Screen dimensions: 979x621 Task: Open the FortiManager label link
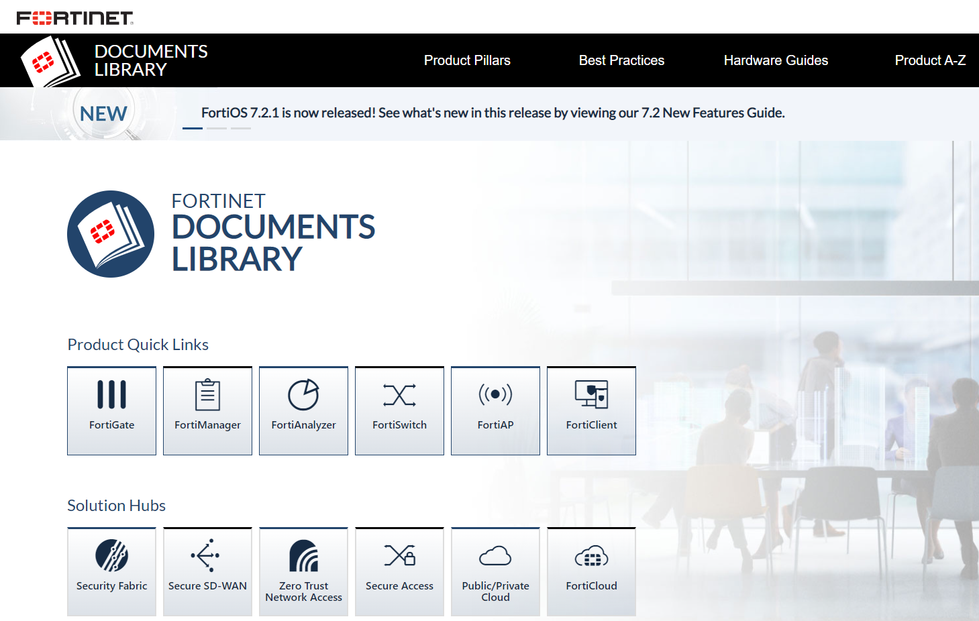(207, 425)
